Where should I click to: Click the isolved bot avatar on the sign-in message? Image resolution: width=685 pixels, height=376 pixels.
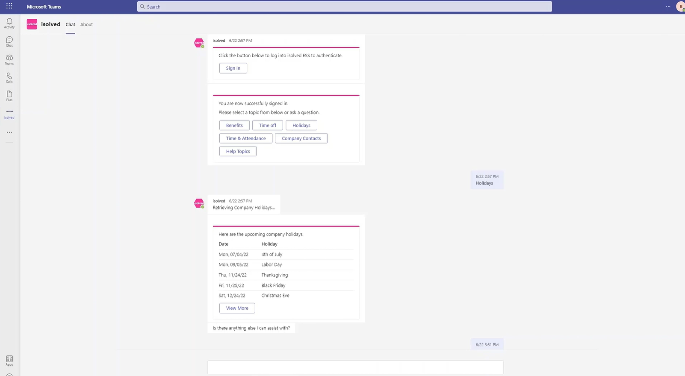(199, 43)
